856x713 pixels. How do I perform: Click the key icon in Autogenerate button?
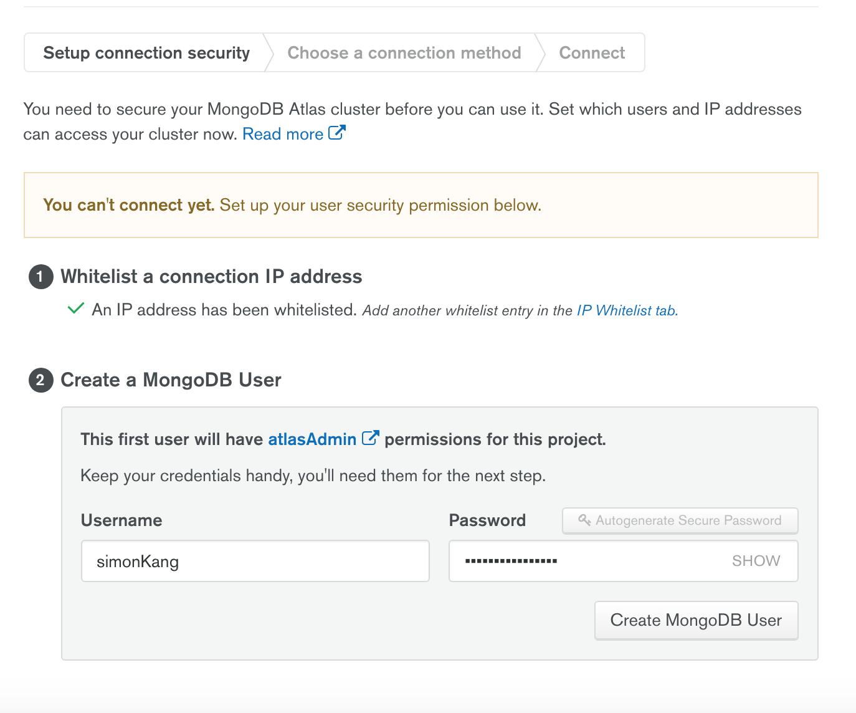point(584,520)
